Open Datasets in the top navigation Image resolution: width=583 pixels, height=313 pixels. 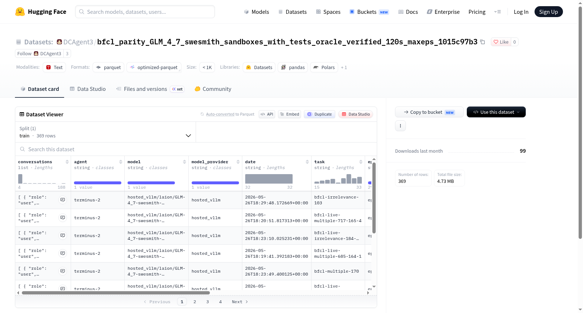pyautogui.click(x=292, y=12)
